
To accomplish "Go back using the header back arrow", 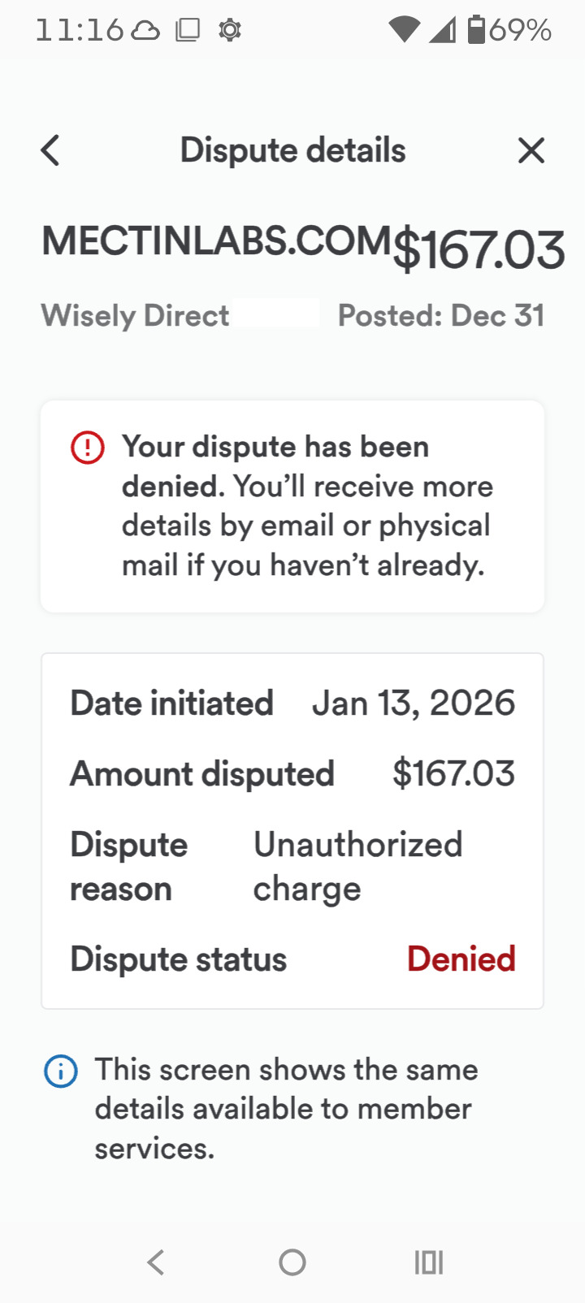I will click(50, 150).
